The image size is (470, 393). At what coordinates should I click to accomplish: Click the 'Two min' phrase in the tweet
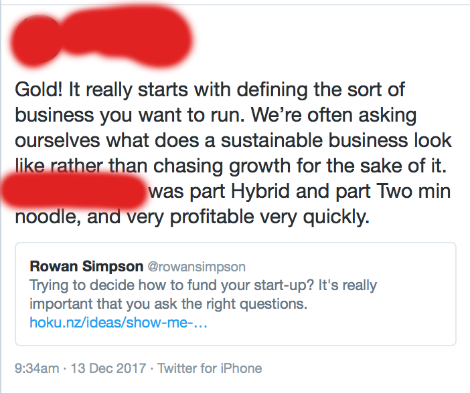(x=413, y=191)
